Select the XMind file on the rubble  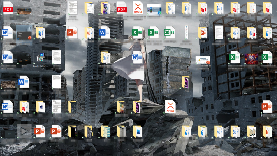tap(170, 106)
